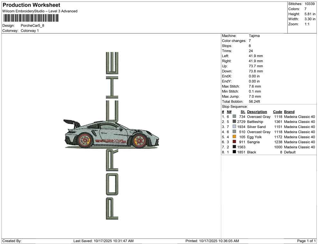Click the Tajima machine value

(254, 36)
